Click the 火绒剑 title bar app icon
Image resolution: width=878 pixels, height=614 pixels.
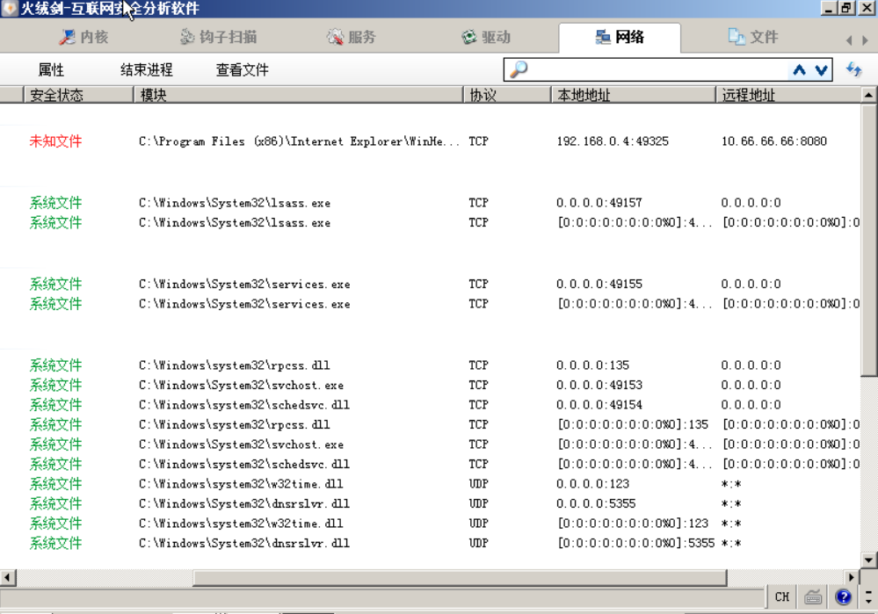[9, 8]
